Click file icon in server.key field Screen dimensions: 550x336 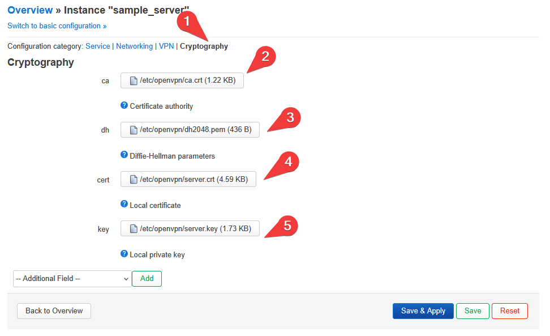pos(134,229)
